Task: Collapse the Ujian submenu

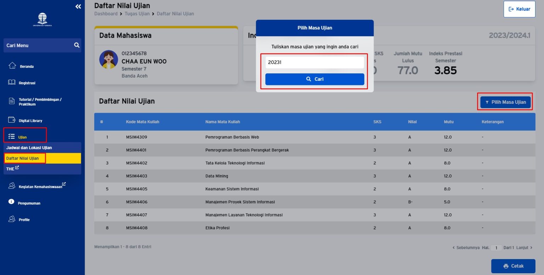Action: [x=22, y=137]
